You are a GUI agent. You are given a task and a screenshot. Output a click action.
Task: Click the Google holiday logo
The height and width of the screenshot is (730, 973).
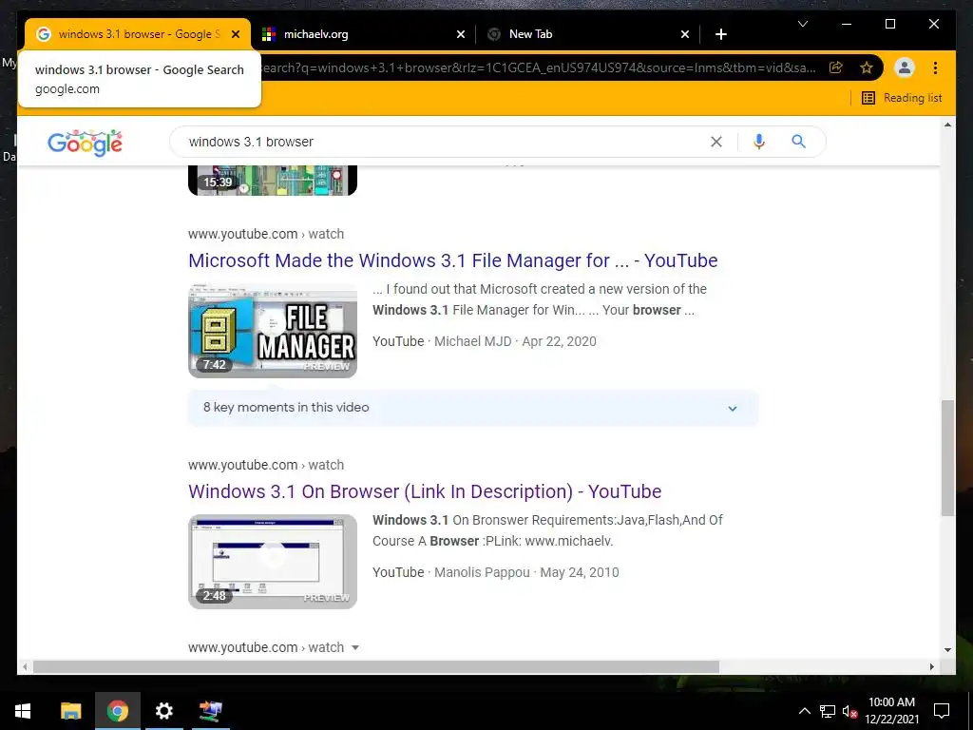coord(85,143)
